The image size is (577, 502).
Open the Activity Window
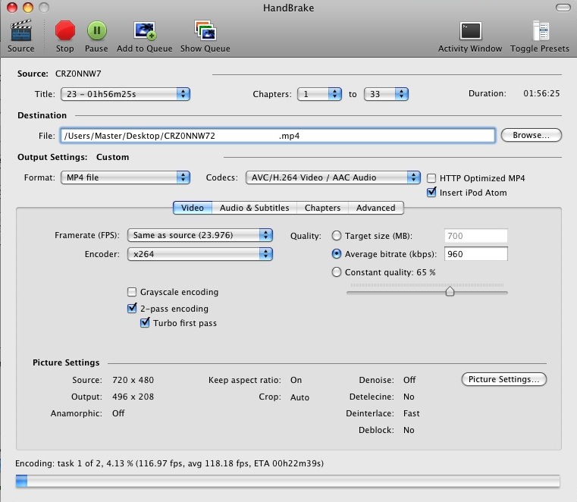pos(470,31)
